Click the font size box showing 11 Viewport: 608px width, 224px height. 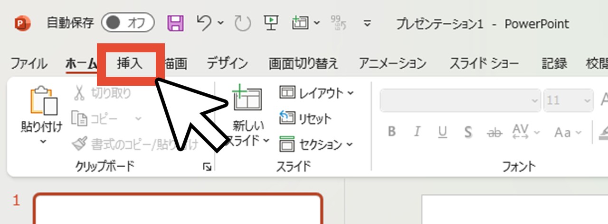click(569, 101)
